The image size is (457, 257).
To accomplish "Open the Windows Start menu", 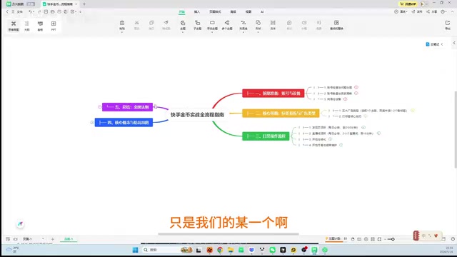I will coord(135,250).
